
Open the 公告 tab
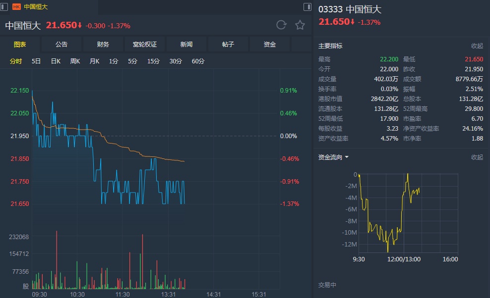(x=61, y=45)
